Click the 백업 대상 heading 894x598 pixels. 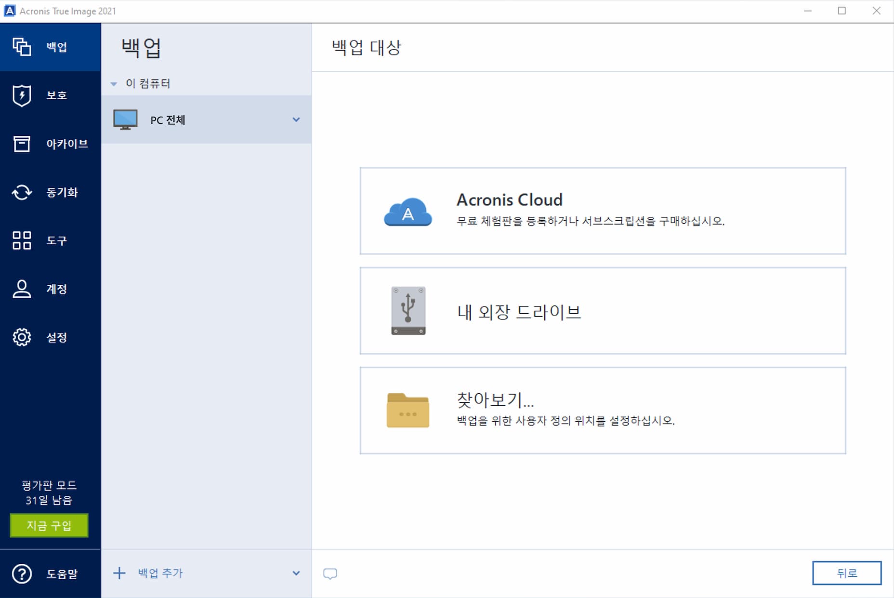pos(367,47)
